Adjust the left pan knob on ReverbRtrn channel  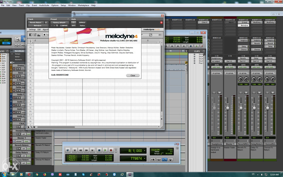coord(241,79)
